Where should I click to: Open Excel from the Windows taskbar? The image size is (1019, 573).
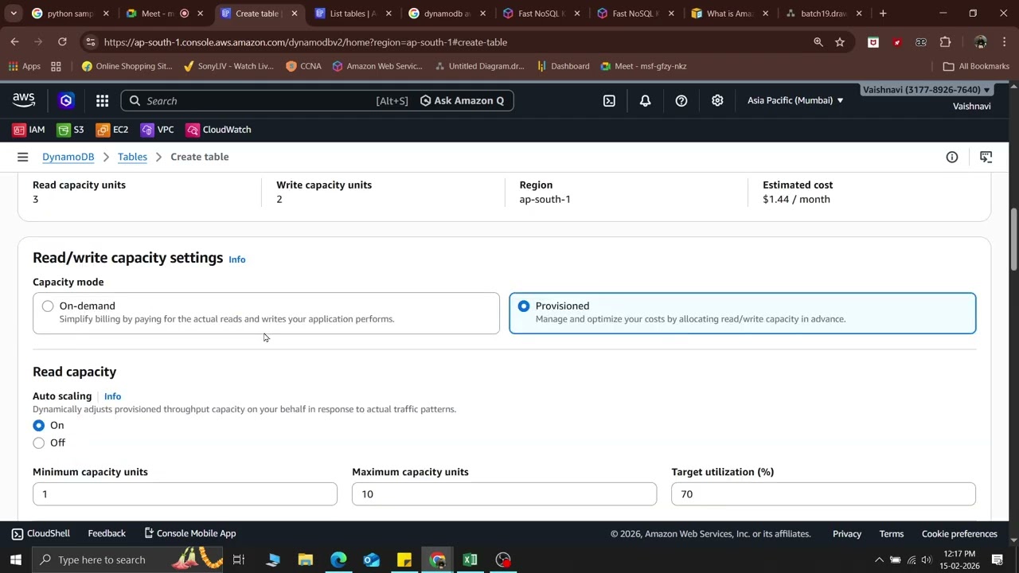click(470, 559)
